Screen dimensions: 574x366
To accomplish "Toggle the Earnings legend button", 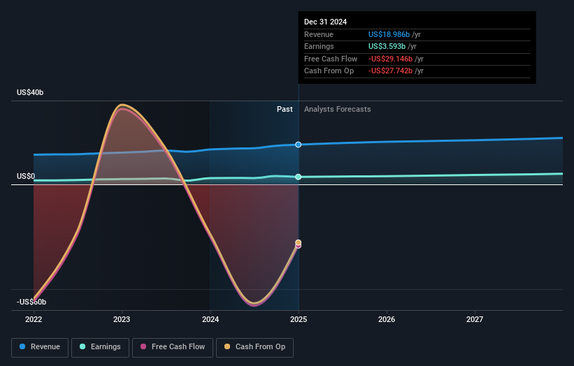I will (x=100, y=347).
